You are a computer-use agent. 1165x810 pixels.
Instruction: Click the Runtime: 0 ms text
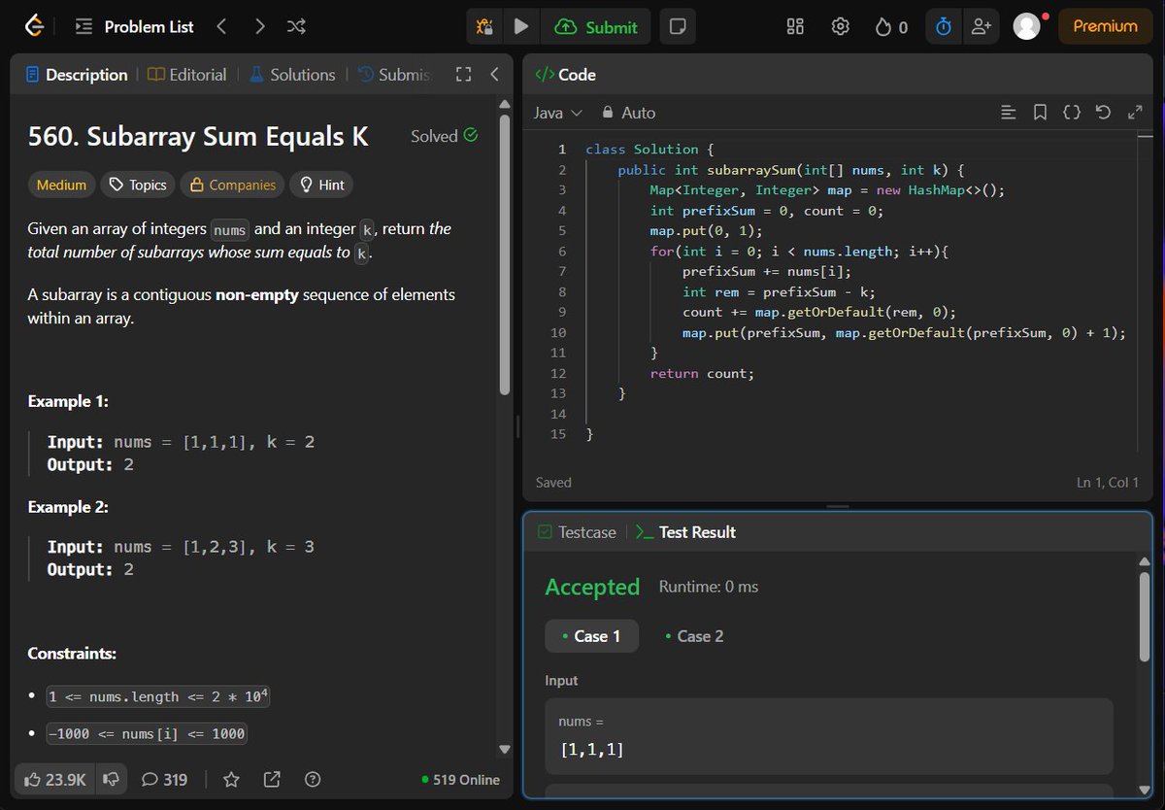coord(709,587)
